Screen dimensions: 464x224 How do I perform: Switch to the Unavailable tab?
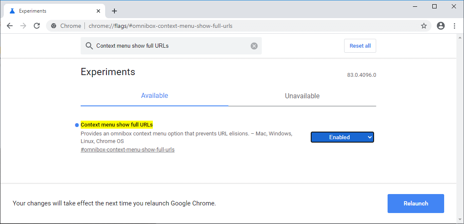(302, 96)
